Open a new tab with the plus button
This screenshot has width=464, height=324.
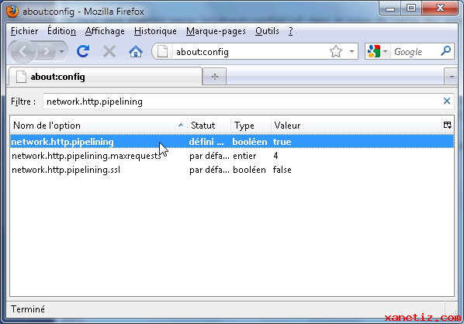click(x=215, y=77)
